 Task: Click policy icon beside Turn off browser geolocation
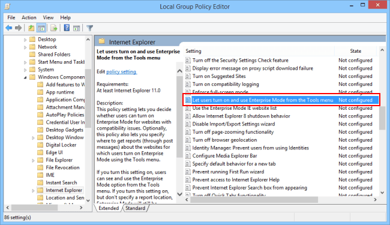point(188,140)
